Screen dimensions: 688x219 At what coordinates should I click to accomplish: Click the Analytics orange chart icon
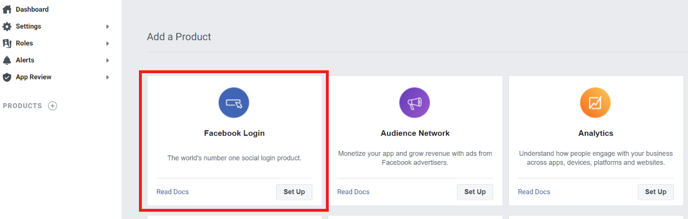595,103
